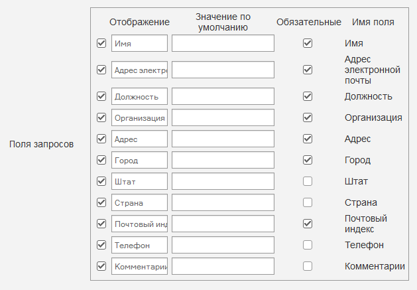Check required box for Комментарии
The image size is (417, 290).
[x=308, y=266]
